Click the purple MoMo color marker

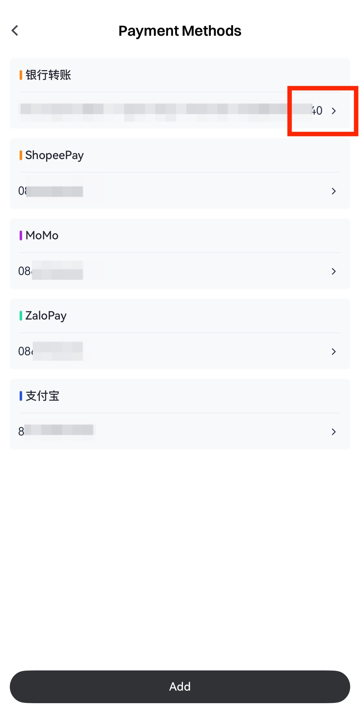point(21,235)
